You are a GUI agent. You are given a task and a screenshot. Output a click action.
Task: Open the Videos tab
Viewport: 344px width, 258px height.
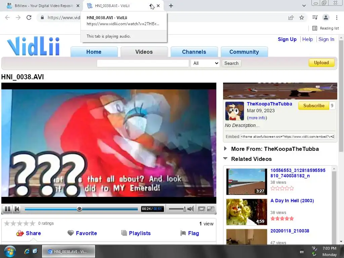[144, 52]
